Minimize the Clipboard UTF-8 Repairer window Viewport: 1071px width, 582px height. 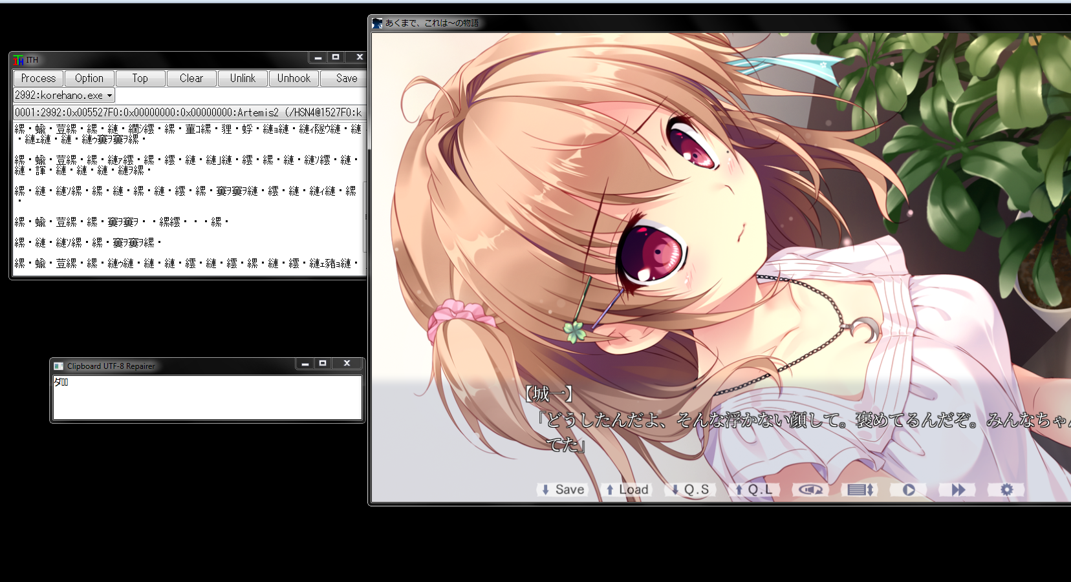pos(305,364)
